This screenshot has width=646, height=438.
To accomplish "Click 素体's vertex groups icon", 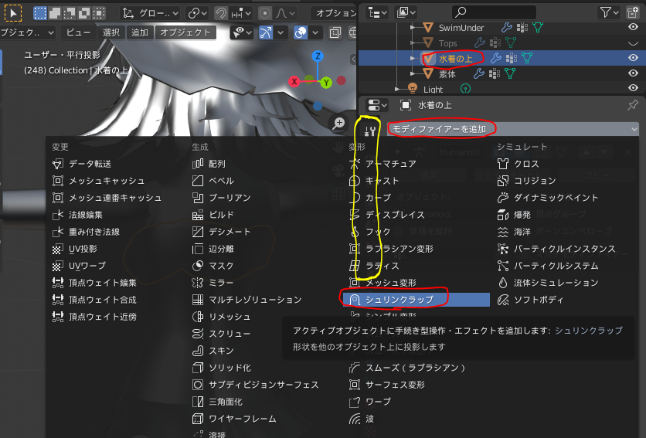I will [x=495, y=74].
